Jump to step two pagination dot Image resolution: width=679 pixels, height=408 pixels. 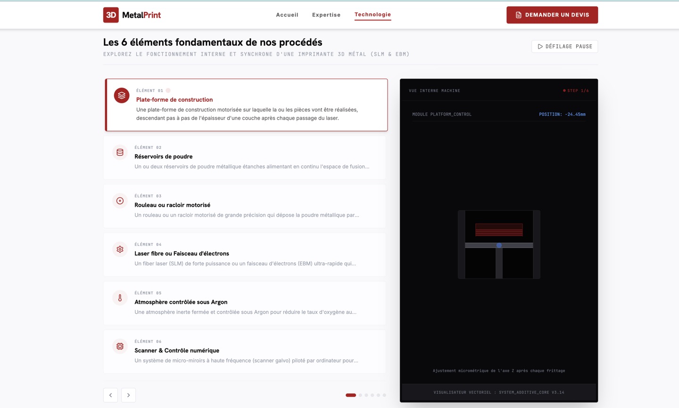tap(360, 395)
